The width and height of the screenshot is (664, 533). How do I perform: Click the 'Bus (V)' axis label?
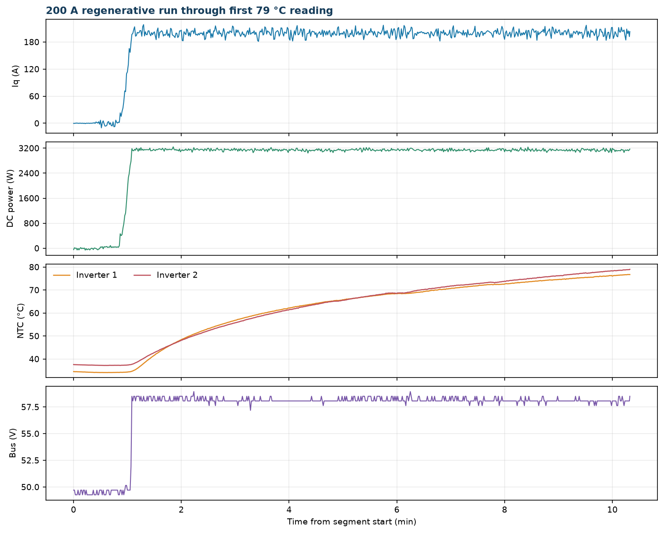click(x=13, y=443)
